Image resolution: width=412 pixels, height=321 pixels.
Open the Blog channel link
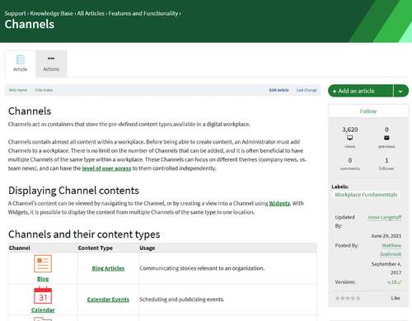[x=43, y=279]
